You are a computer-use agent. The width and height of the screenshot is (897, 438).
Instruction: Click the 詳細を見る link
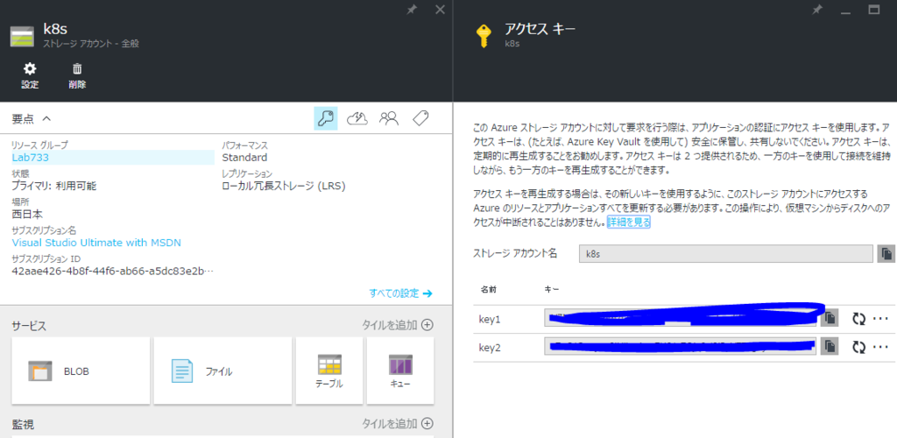pos(629,223)
